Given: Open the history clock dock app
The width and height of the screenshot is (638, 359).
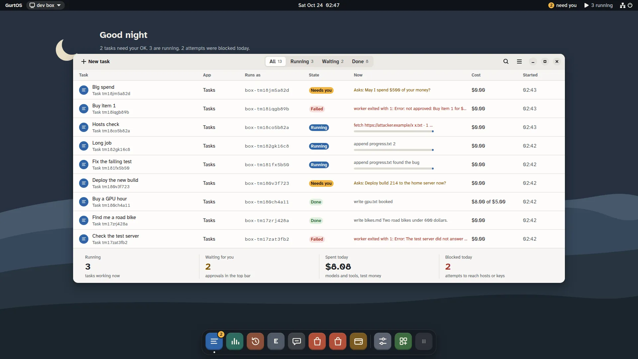Looking at the screenshot, I should pyautogui.click(x=256, y=341).
